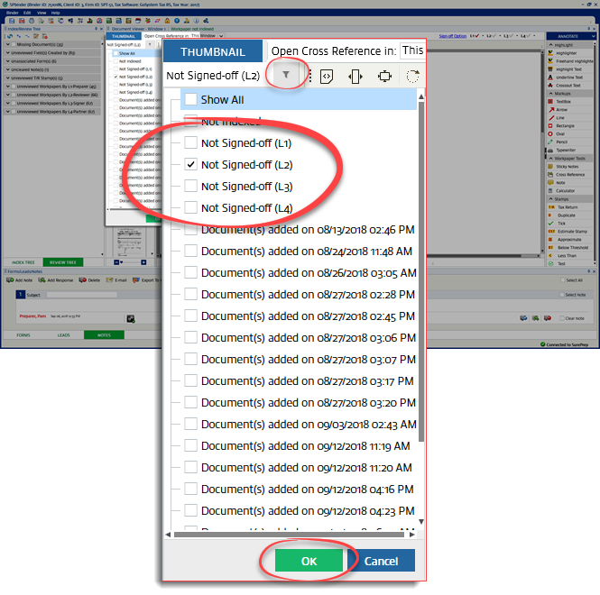600x595 pixels.
Task: Check Document(s) added on 09/03/2018 02:43 AM
Action: point(190,424)
